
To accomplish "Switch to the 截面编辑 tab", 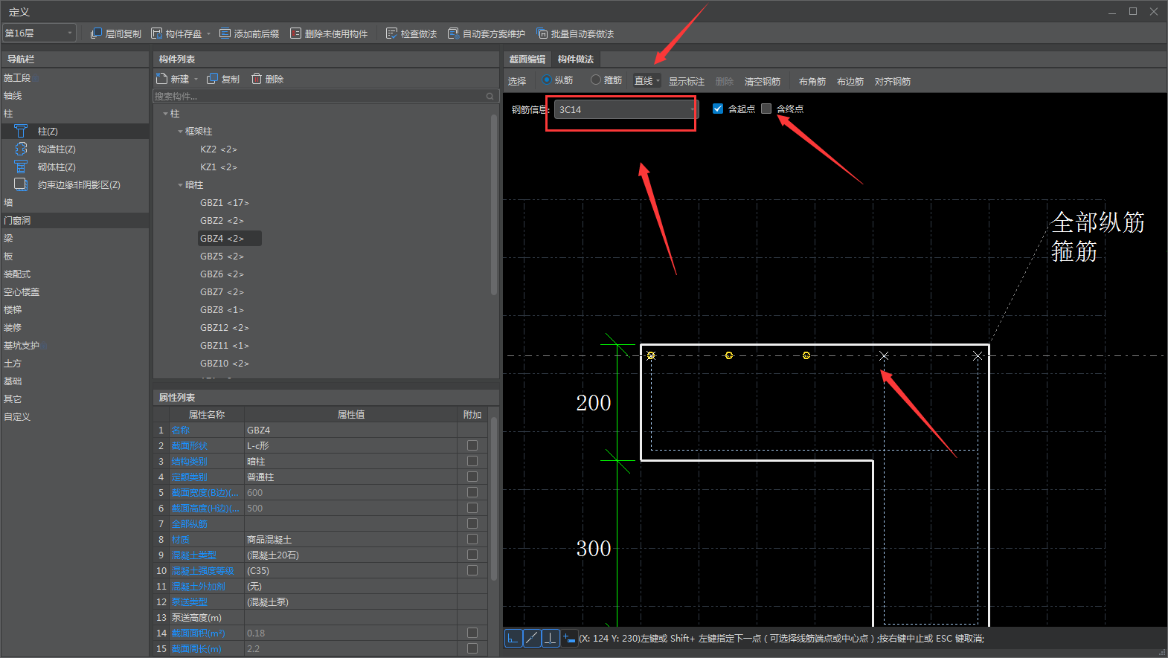I will point(527,59).
